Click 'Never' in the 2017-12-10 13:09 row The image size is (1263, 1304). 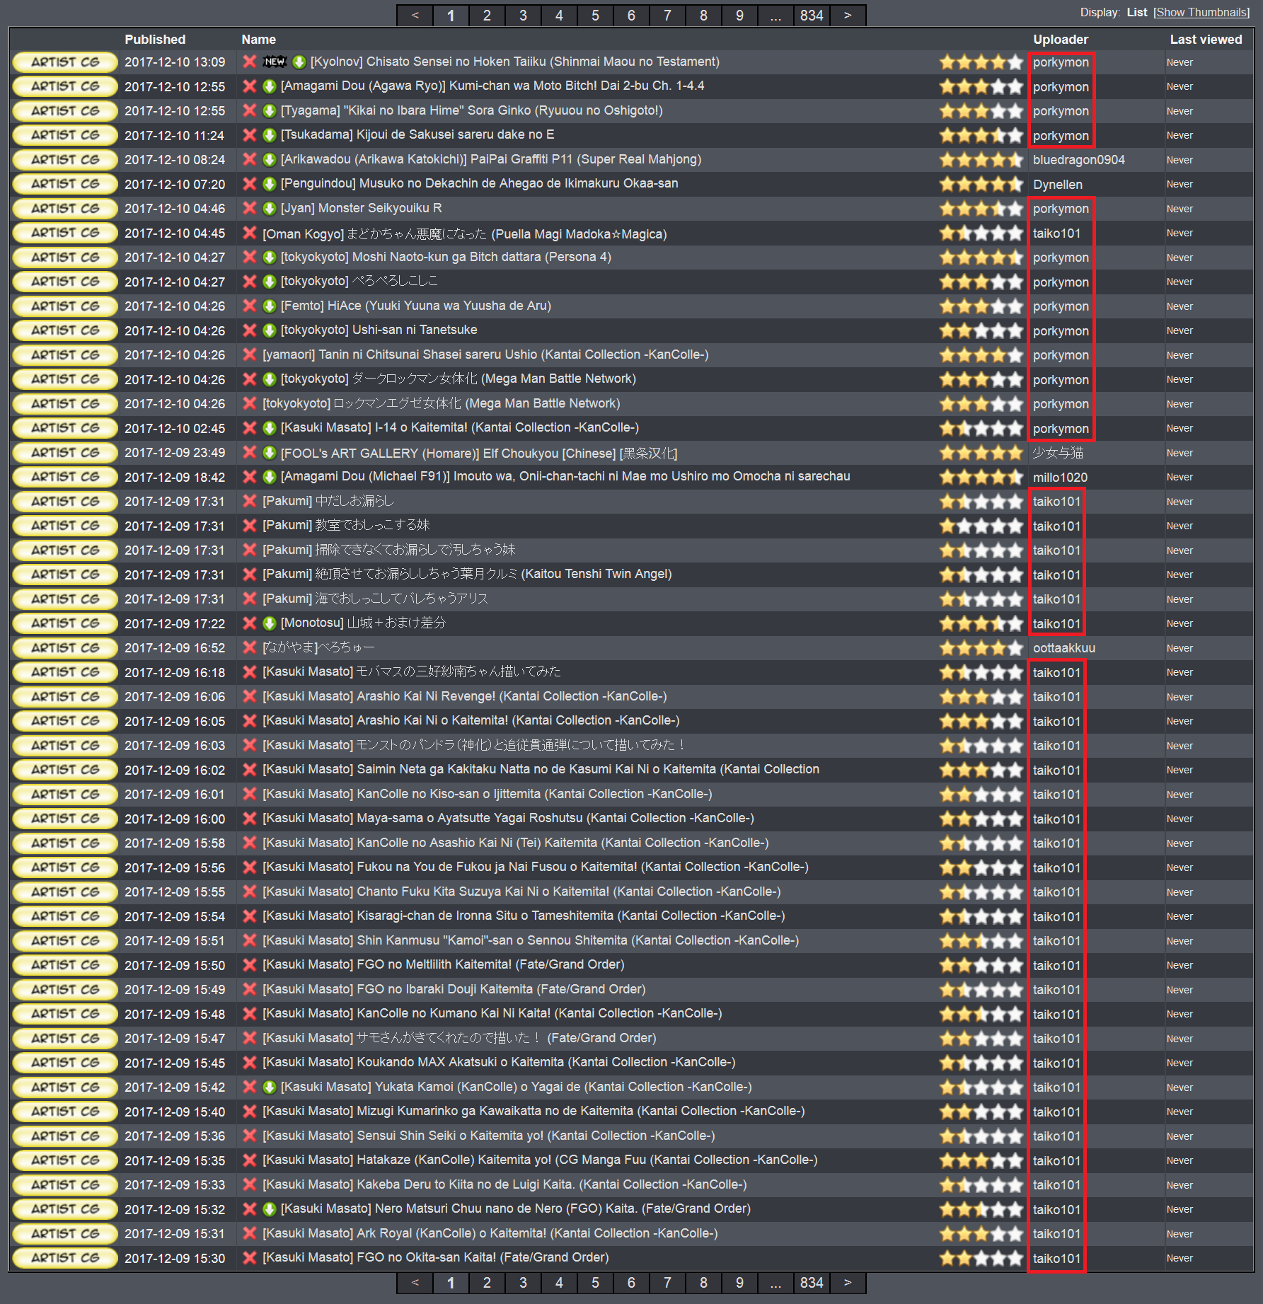(x=1180, y=62)
